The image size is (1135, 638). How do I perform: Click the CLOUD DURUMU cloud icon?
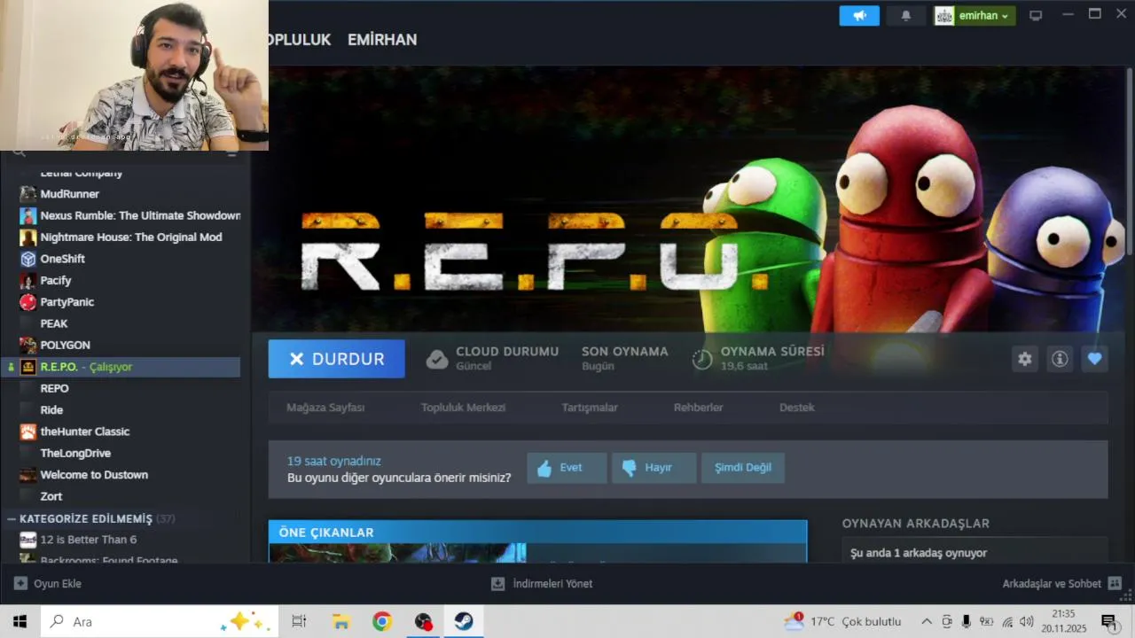(x=437, y=359)
